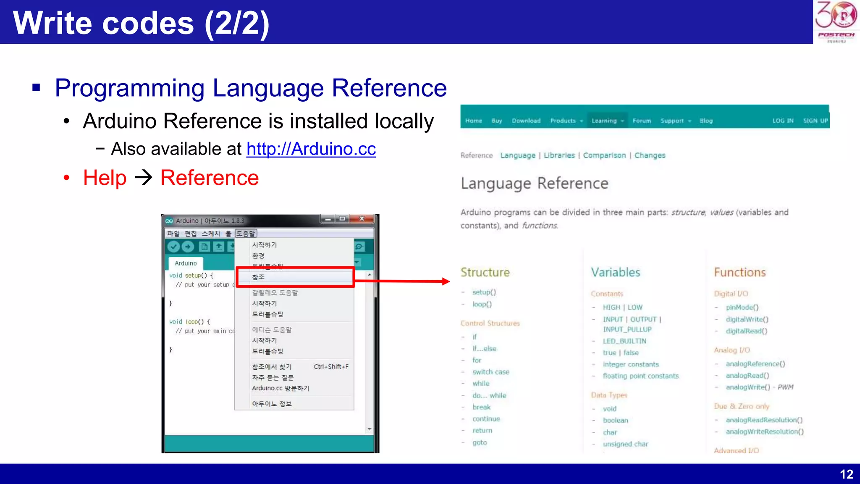Open the 툴 menu

pos(228,234)
